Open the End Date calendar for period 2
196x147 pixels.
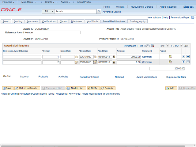(x=114, y=62)
